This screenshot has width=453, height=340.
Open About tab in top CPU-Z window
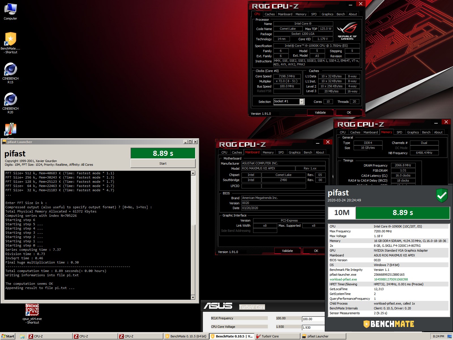click(353, 14)
